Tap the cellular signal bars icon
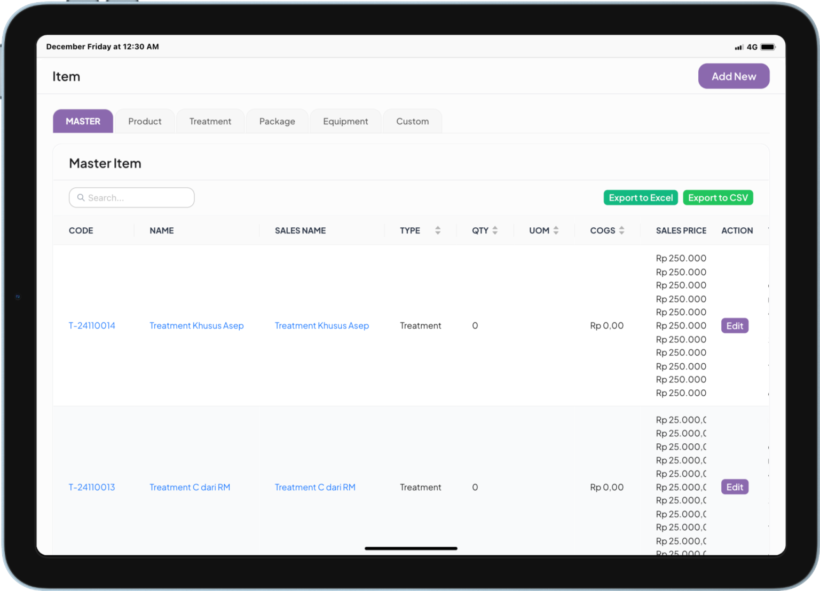This screenshot has height=591, width=820. (x=739, y=47)
